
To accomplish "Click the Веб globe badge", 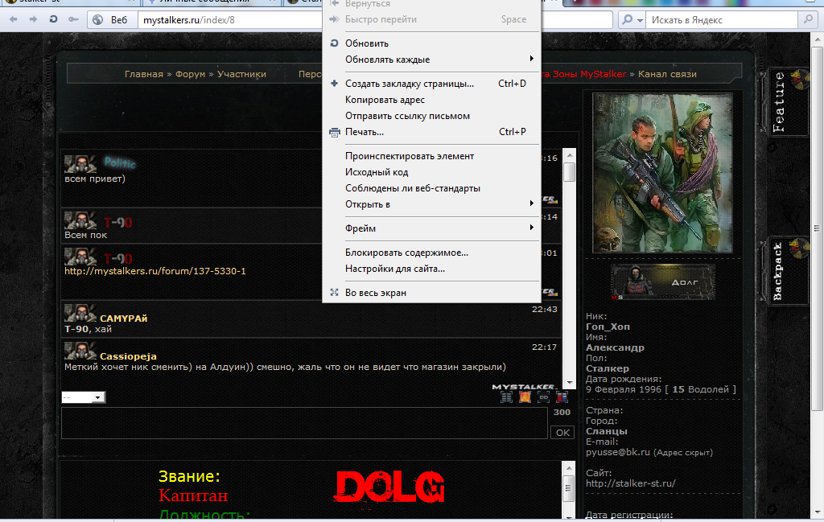I will 111,20.
